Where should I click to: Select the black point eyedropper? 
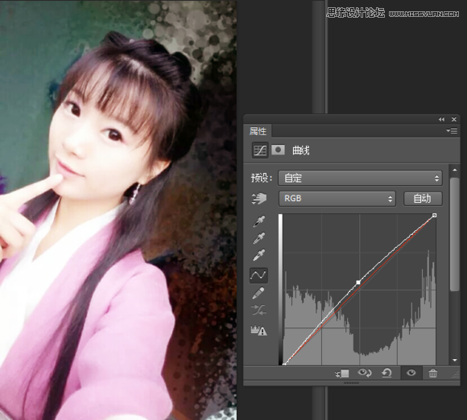(259, 222)
